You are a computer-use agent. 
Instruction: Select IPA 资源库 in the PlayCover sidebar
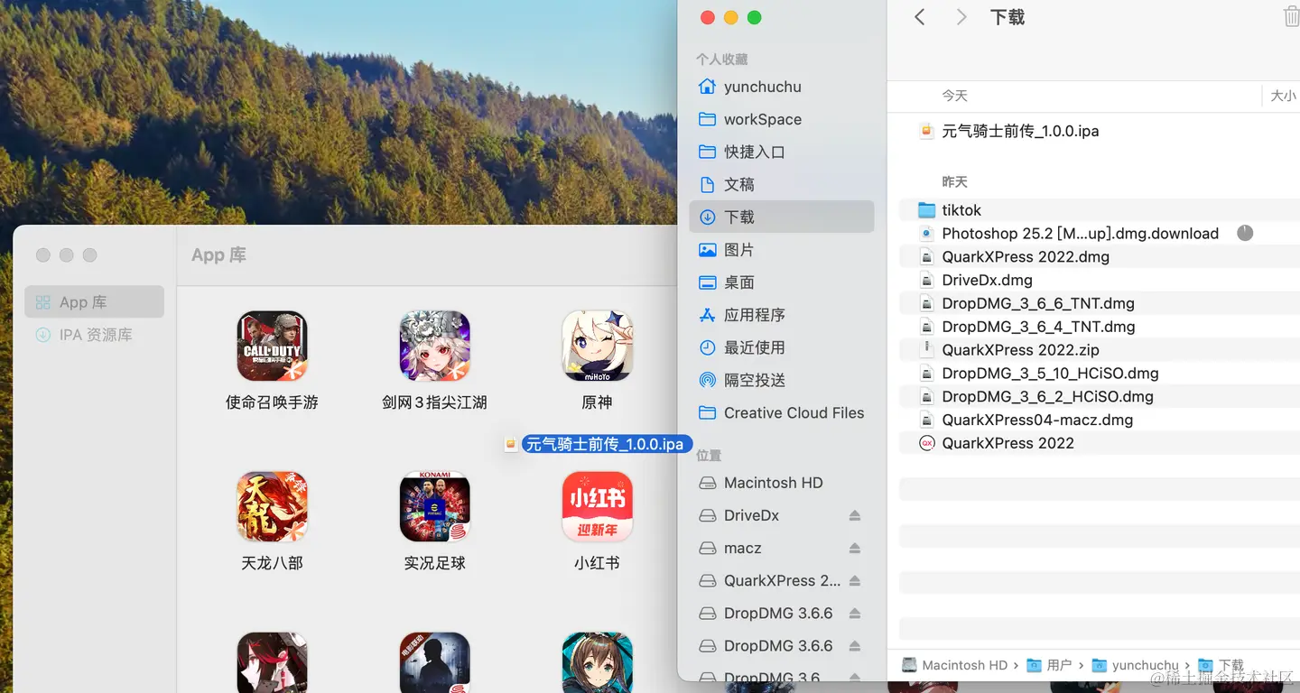(94, 335)
